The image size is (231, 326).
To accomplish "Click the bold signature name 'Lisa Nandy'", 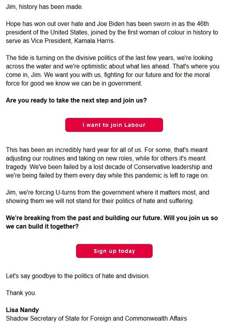I will pyautogui.click(x=22, y=310).
